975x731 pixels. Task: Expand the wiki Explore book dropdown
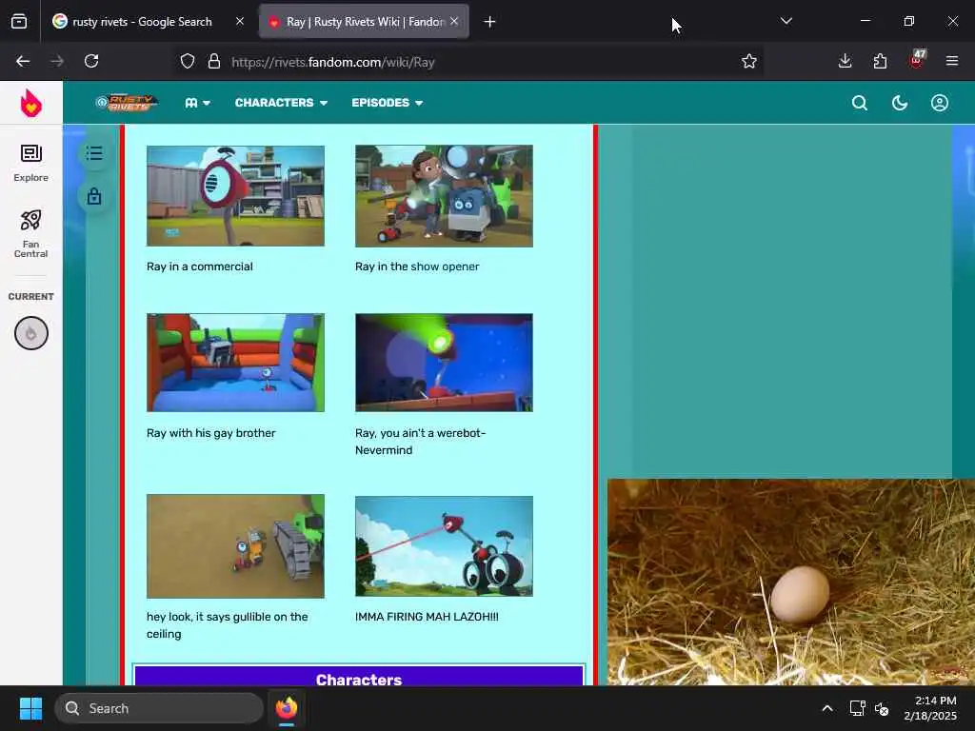click(x=198, y=103)
